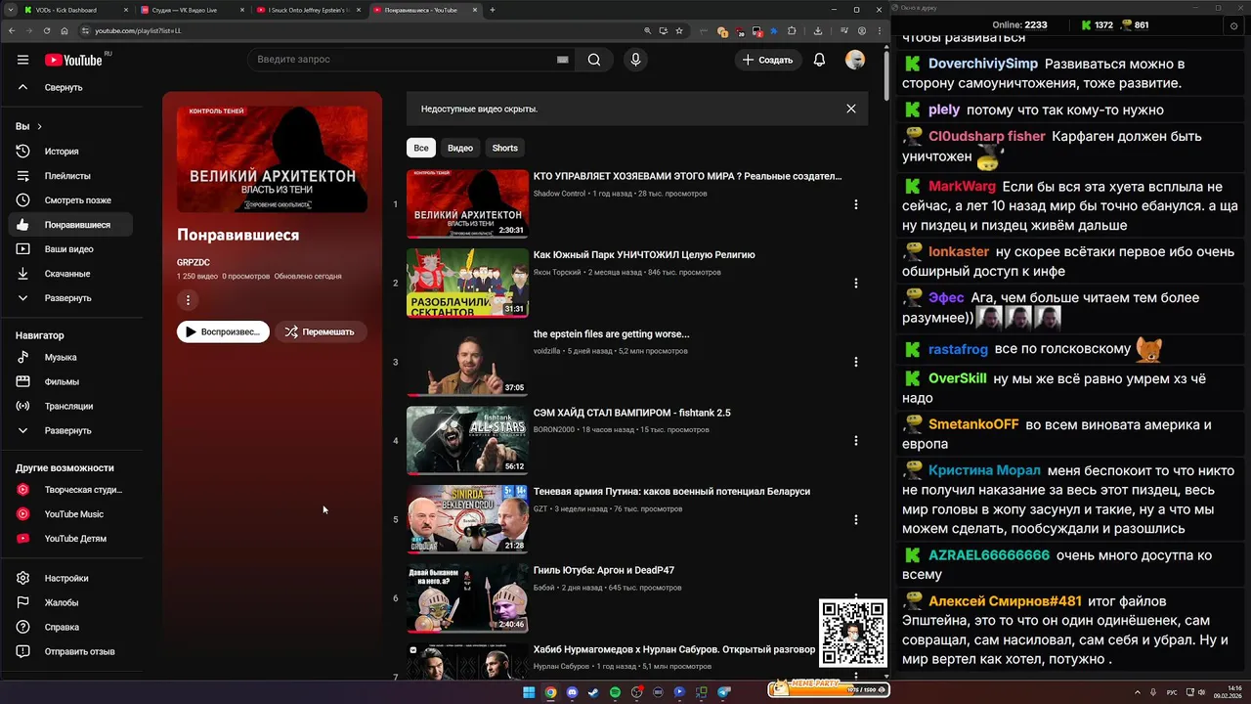The image size is (1251, 704).
Task: Open Трансляции in the Навигатор section
Action: pyautogui.click(x=68, y=407)
